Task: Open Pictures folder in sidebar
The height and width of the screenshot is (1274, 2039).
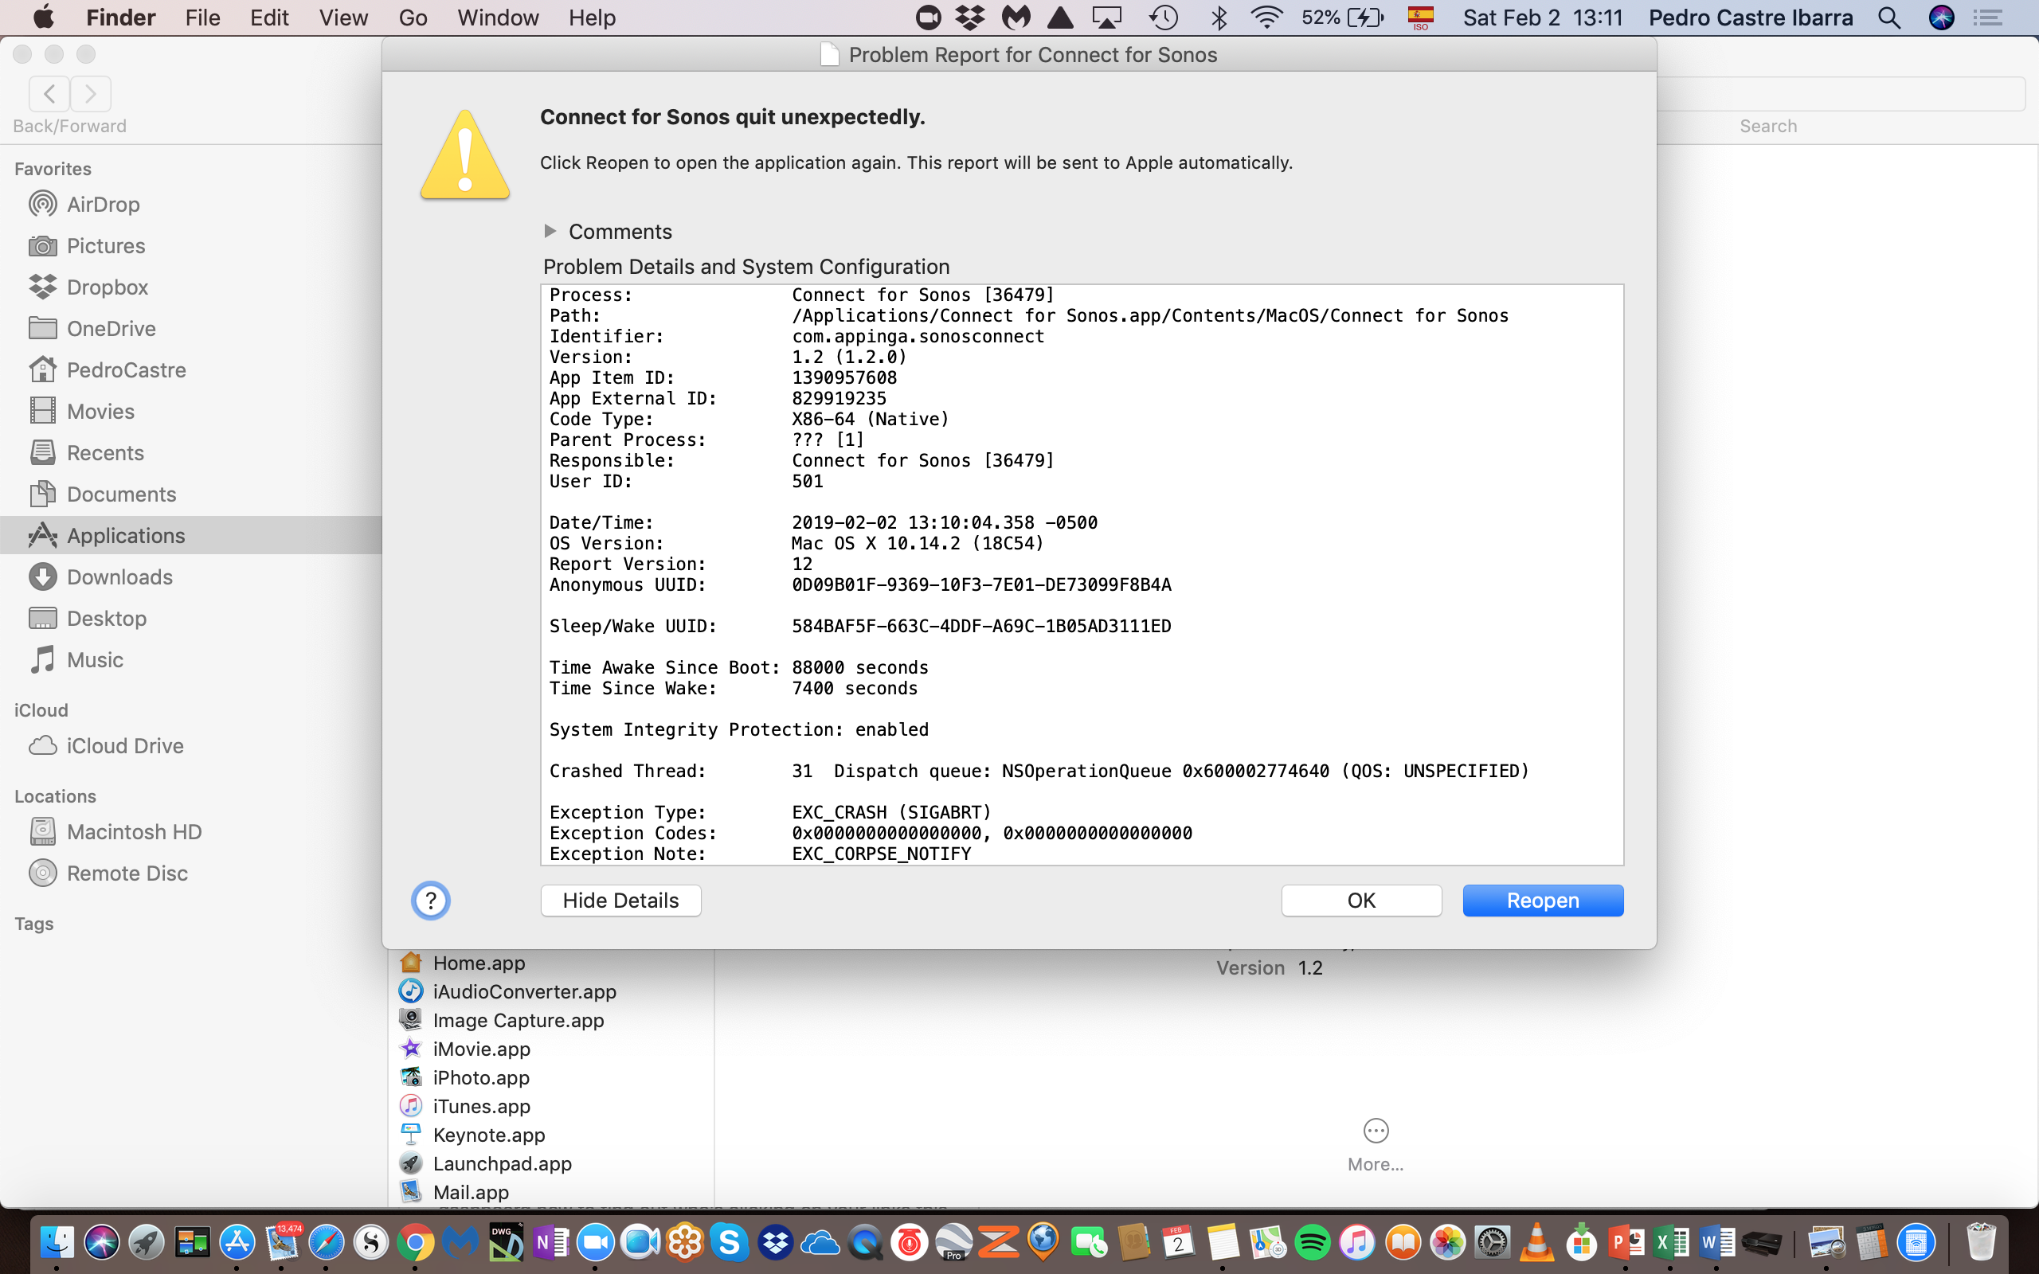Action: point(105,246)
